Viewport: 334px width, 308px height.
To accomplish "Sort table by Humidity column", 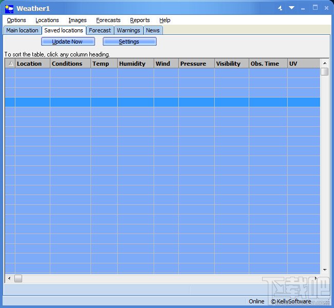I will (x=136, y=64).
